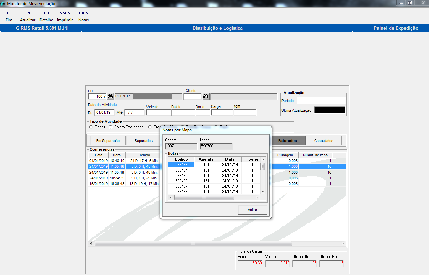Click the Notas list horizontal scrollbar thumb
The height and width of the screenshot is (275, 429).
point(204,197)
